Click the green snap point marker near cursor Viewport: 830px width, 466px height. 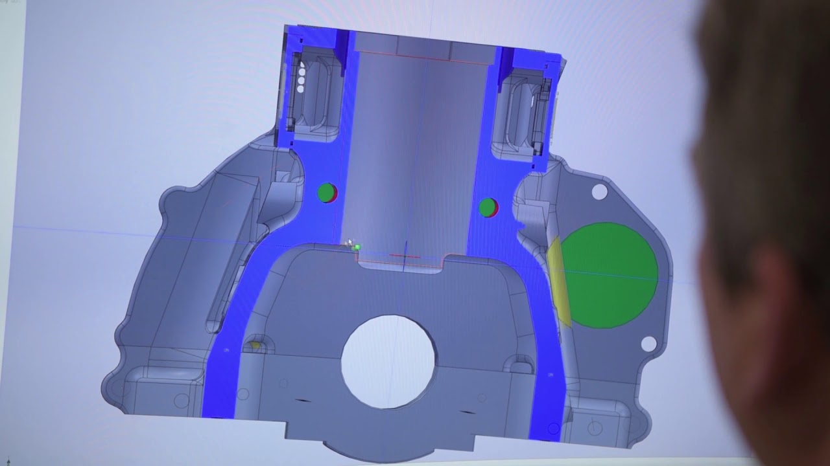[x=356, y=247]
